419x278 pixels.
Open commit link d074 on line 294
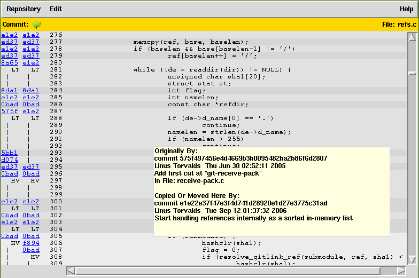click(10, 160)
